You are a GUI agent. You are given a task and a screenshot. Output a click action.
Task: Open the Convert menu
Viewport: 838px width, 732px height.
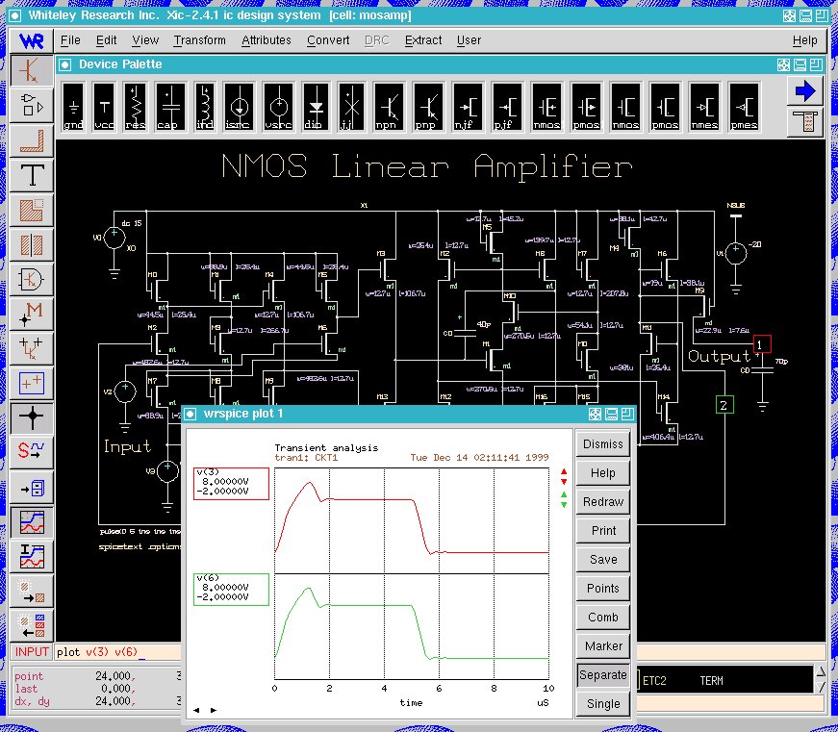(328, 40)
